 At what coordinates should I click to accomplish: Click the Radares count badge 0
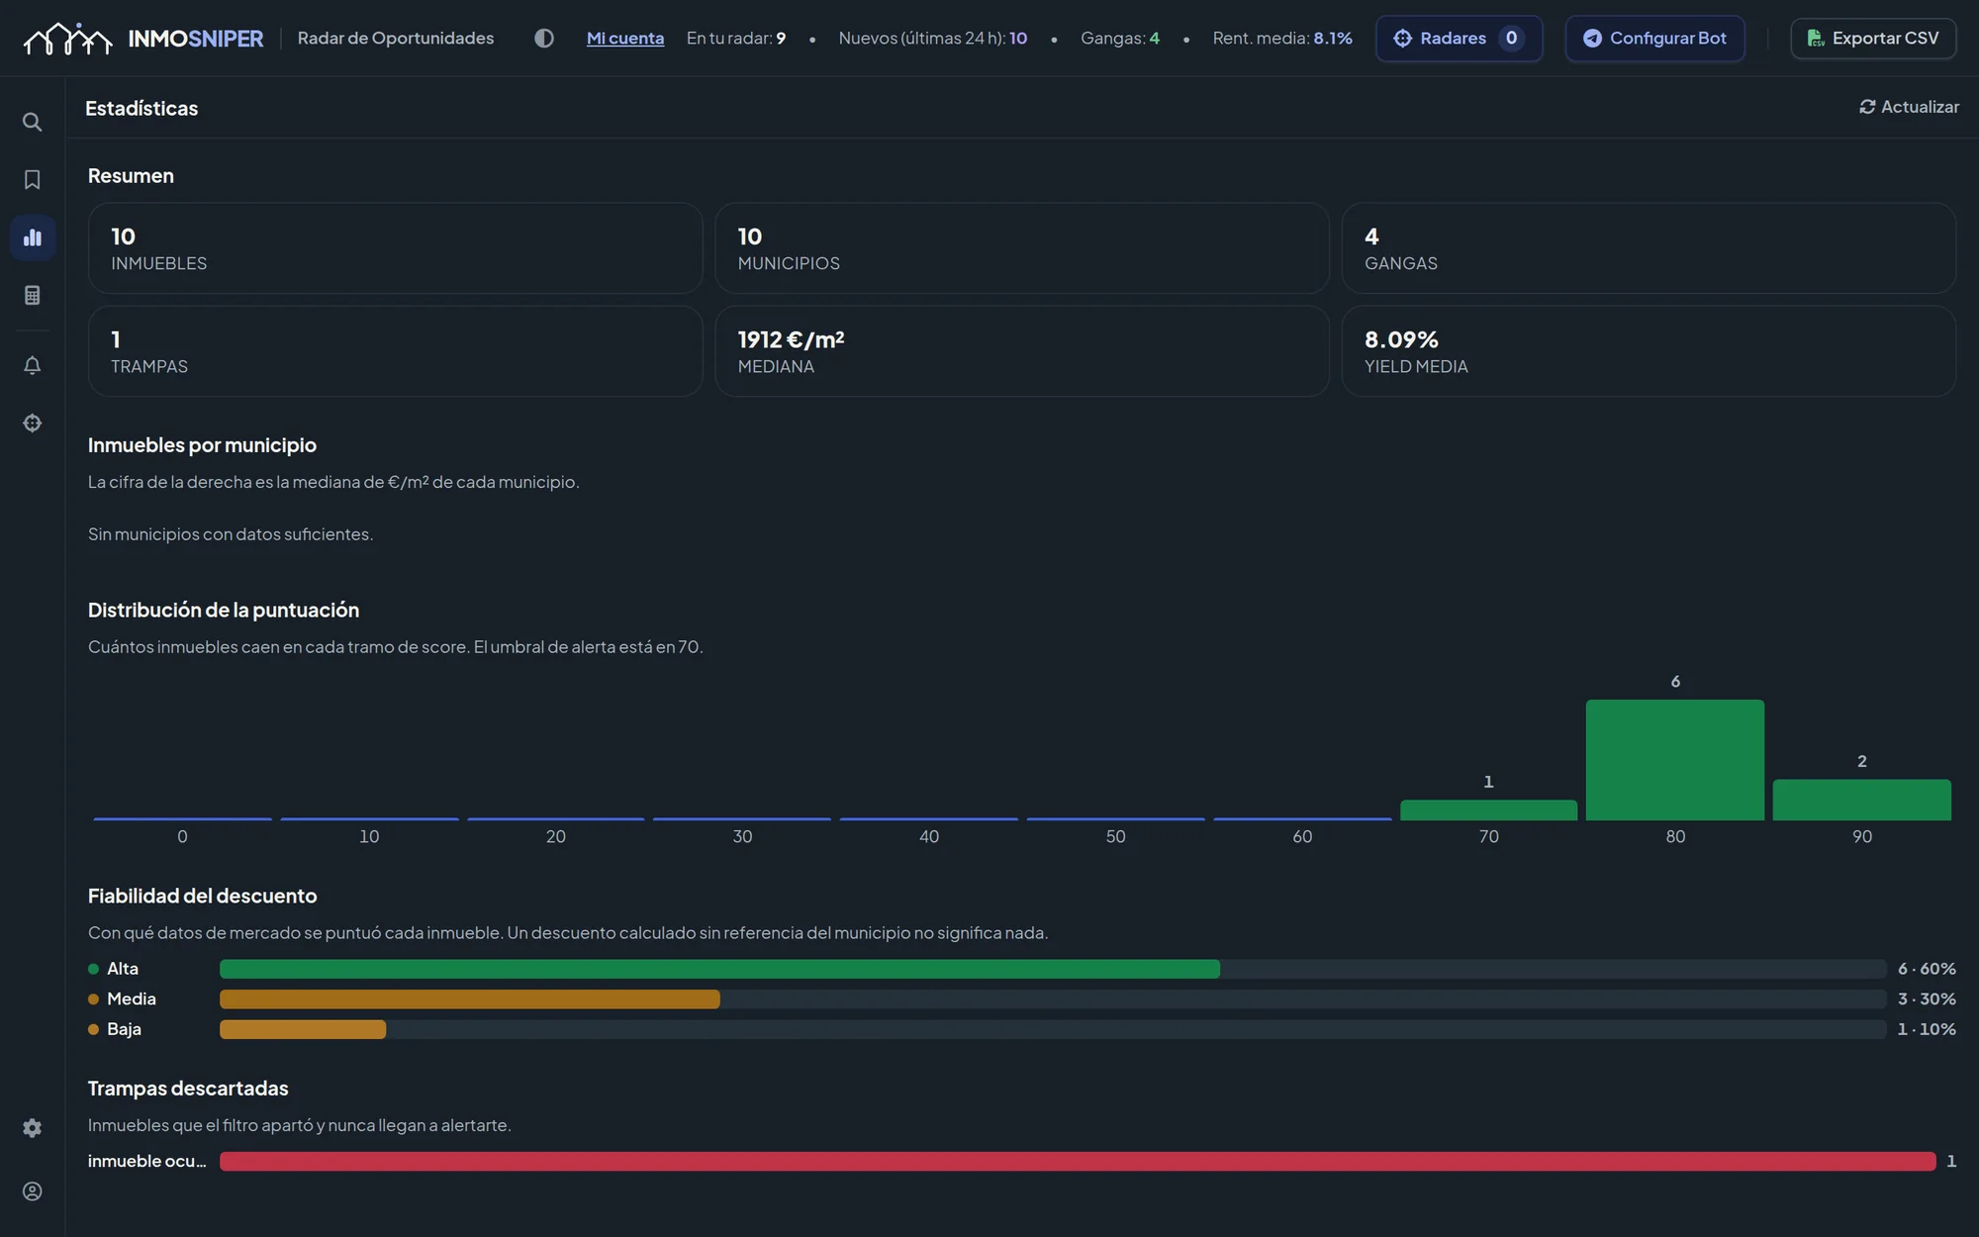1511,38
